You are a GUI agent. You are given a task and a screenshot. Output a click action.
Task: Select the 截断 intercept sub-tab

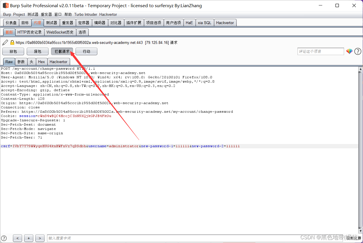9,32
